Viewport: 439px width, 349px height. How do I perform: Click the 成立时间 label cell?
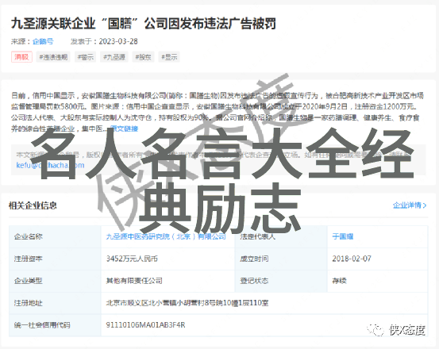pyautogui.click(x=281, y=259)
